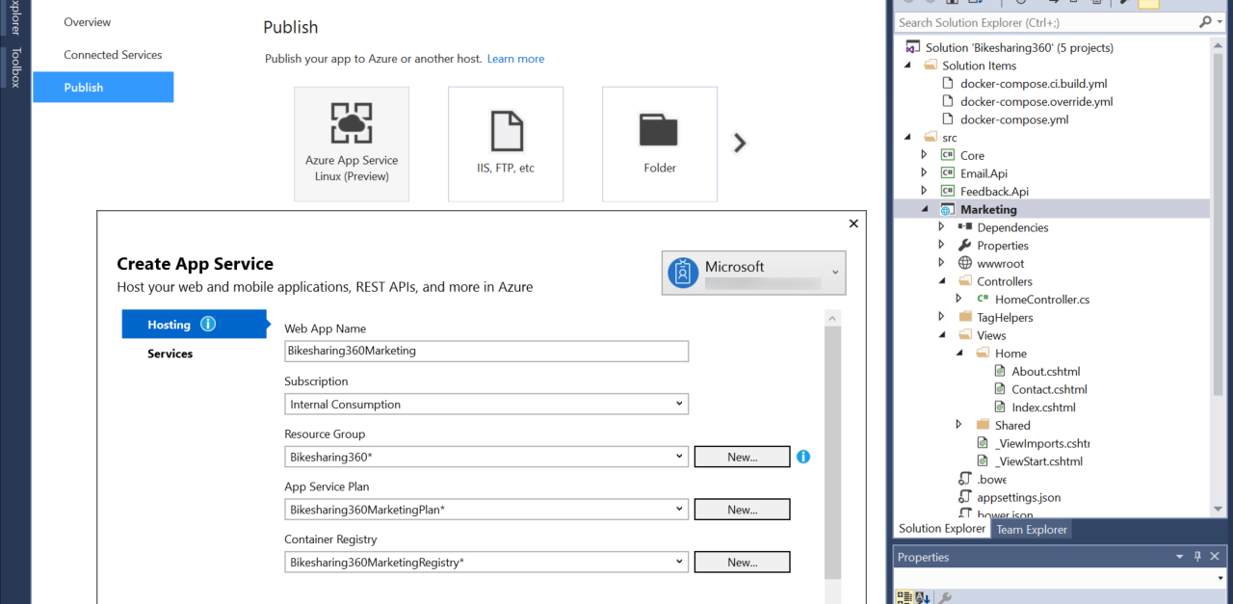
Task: Select _ViewStart.cshtml in Solution Explorer
Action: click(x=1038, y=461)
